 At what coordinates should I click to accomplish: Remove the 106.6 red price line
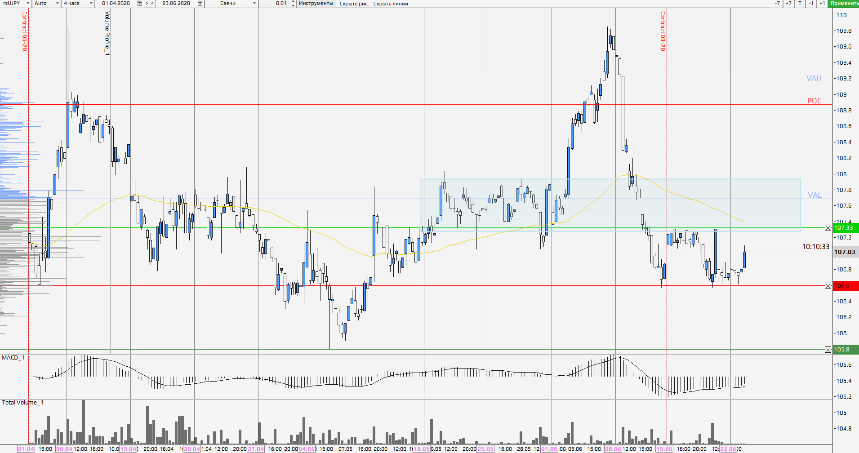pyautogui.click(x=828, y=286)
